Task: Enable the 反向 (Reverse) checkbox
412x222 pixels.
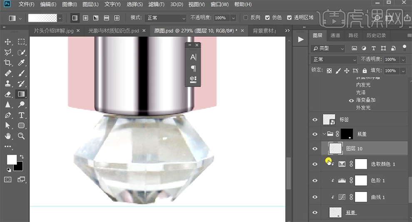Action: (x=246, y=18)
